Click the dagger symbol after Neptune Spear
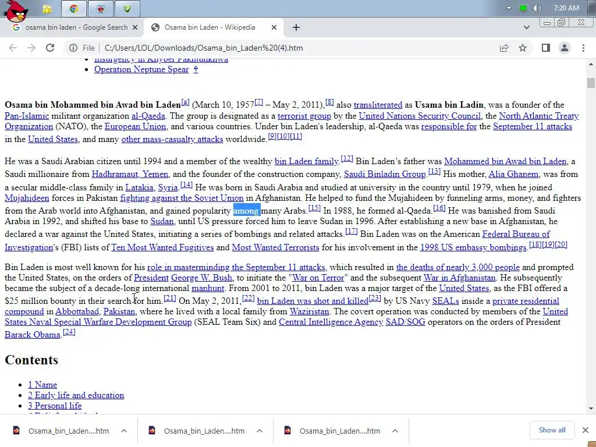The image size is (596, 447). pyautogui.click(x=196, y=70)
